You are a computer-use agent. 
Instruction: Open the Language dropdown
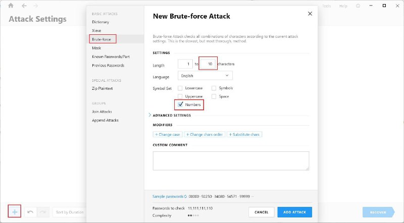pos(205,76)
